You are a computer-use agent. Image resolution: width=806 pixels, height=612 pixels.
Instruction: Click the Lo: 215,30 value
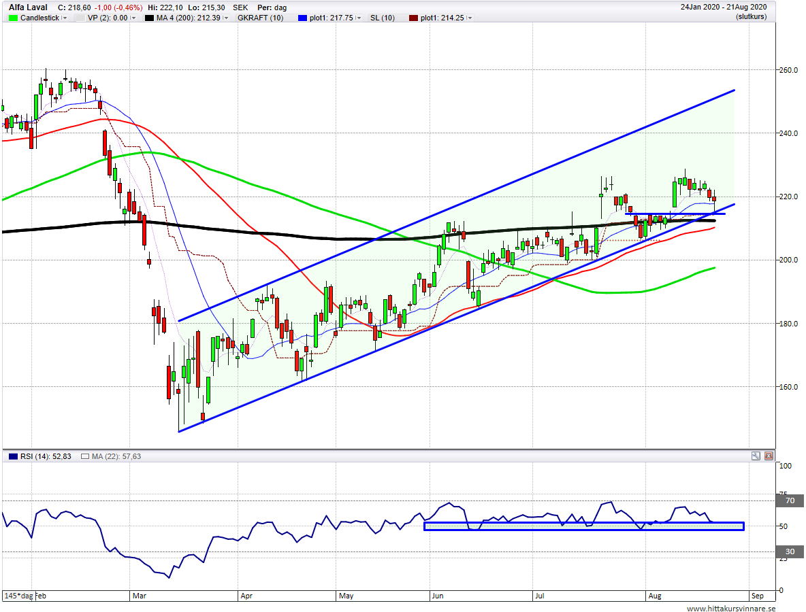coord(206,7)
